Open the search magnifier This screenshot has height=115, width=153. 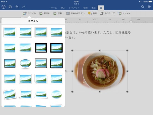(143, 7)
